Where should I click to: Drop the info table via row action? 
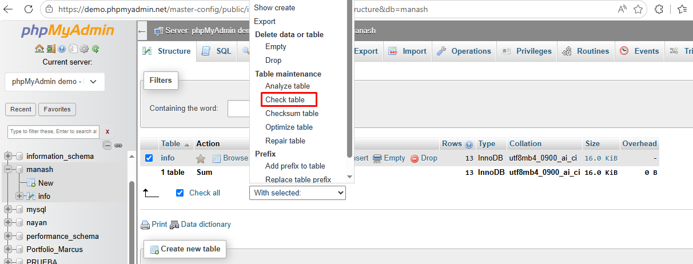click(x=424, y=158)
